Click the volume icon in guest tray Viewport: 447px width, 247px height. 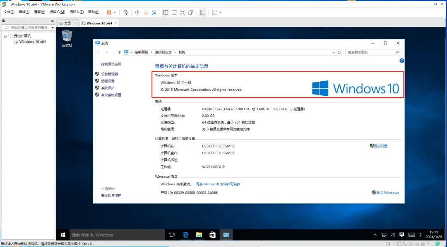393,235
